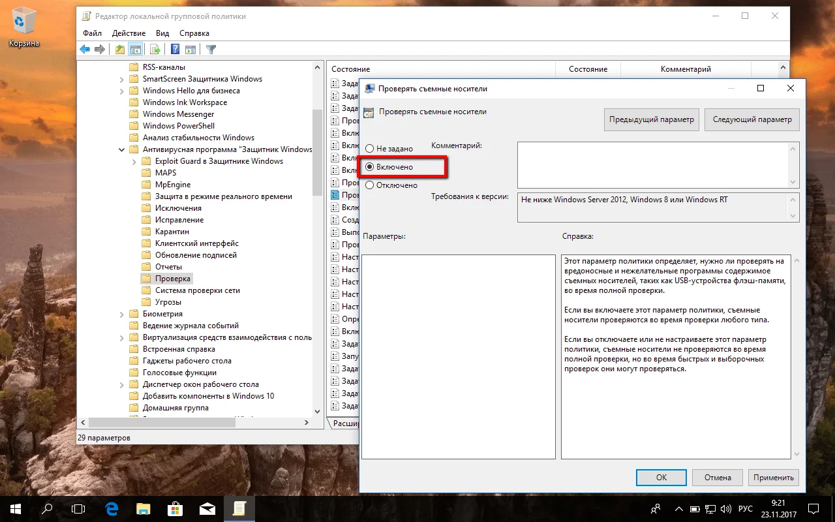Screen dimensions: 835x522
Task: Open the "Действие" menu
Action: click(x=129, y=33)
